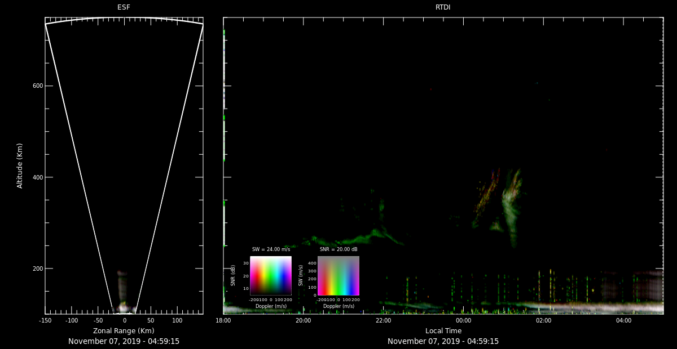Click the RTDI plot title
Image resolution: width=677 pixels, height=349 pixels.
click(443, 7)
